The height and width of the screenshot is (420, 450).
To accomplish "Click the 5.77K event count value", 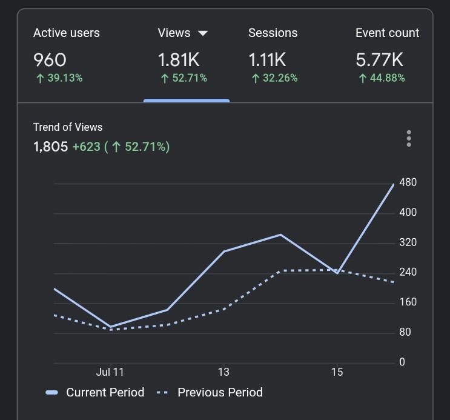I will click(x=379, y=60).
